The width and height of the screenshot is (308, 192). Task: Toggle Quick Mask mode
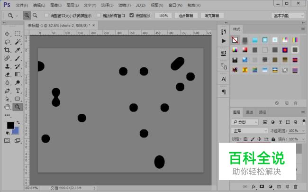click(7, 140)
